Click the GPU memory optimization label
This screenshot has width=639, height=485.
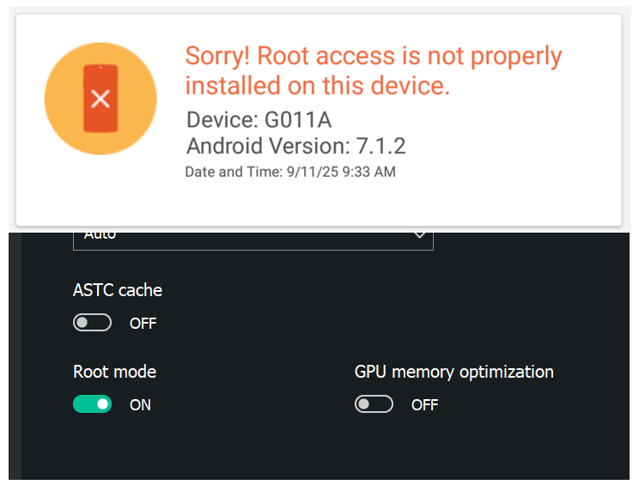(454, 373)
